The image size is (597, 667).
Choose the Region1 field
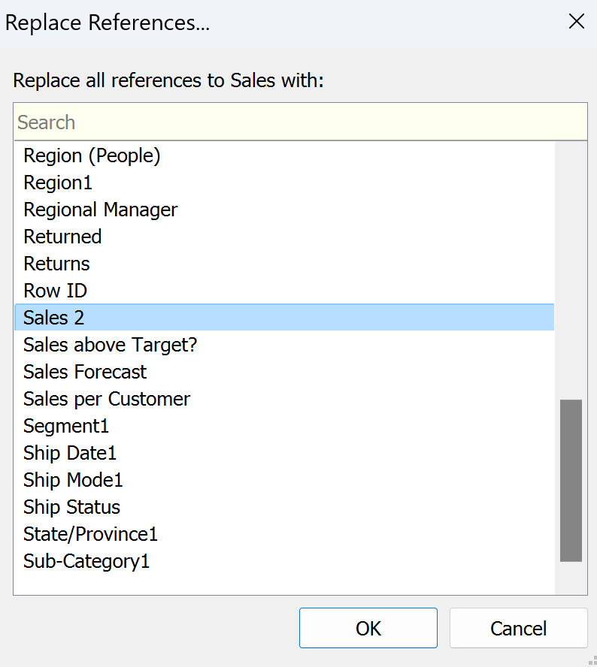click(58, 183)
